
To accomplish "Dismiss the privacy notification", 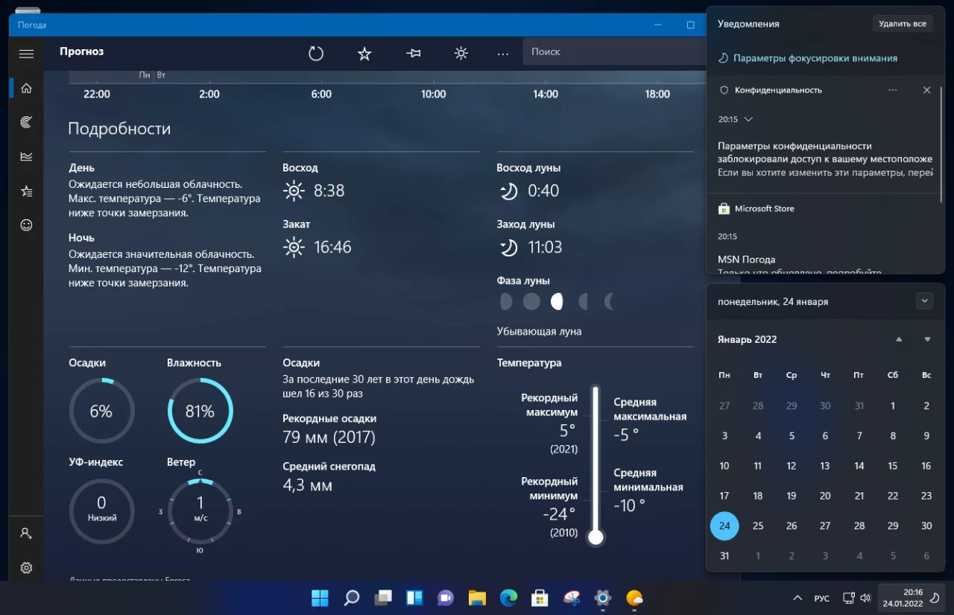I will coord(926,90).
